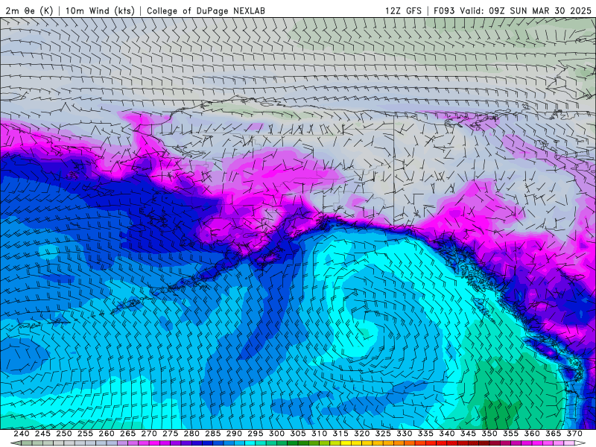Click the 245 value on the color scale
The height and width of the screenshot is (447, 596).
(42, 434)
